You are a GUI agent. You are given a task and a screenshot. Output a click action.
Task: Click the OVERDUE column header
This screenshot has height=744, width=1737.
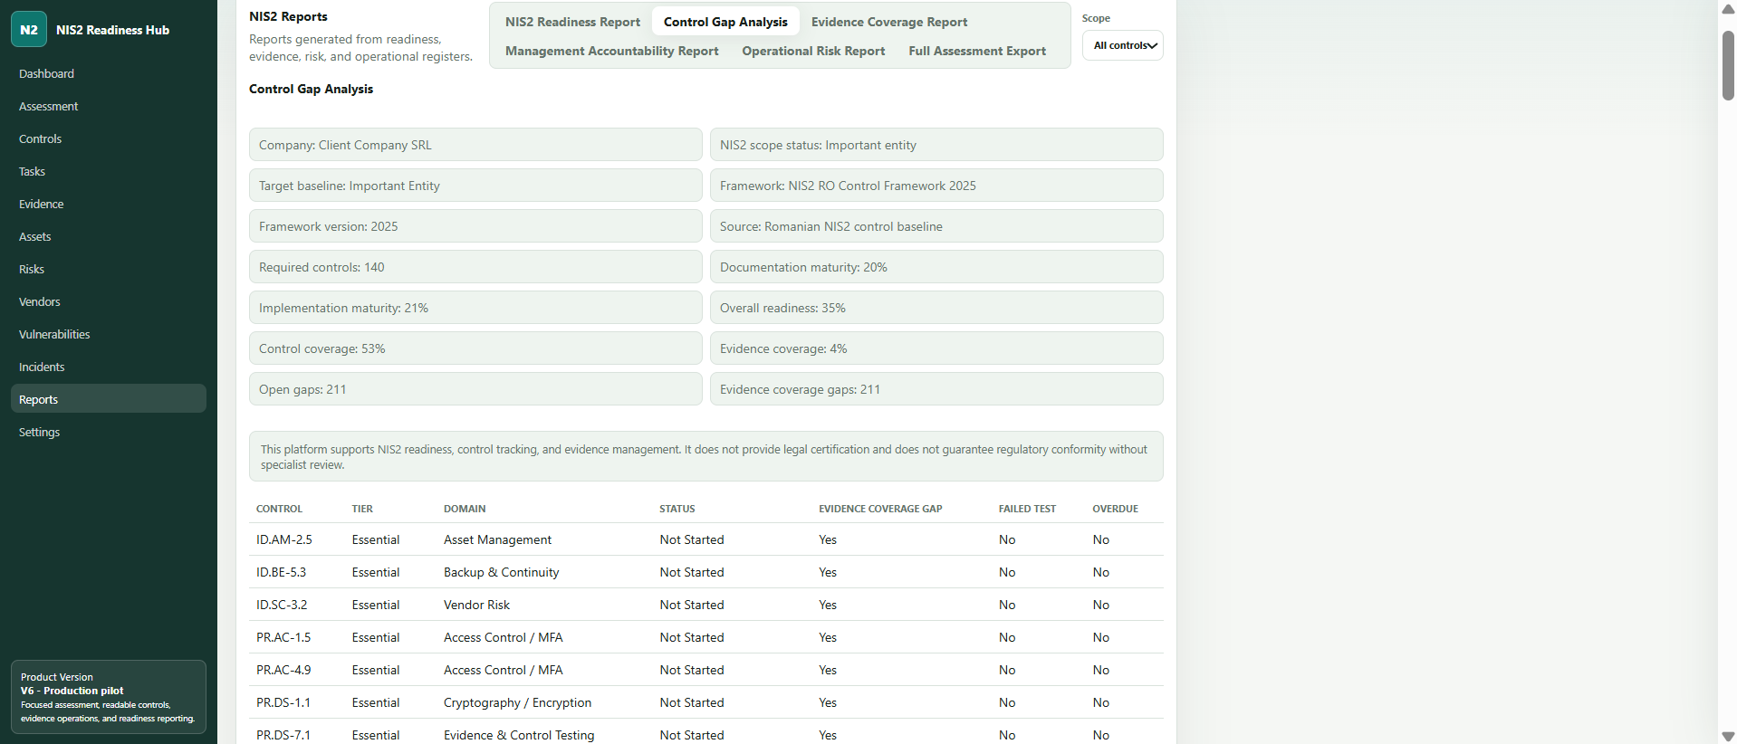click(1115, 509)
